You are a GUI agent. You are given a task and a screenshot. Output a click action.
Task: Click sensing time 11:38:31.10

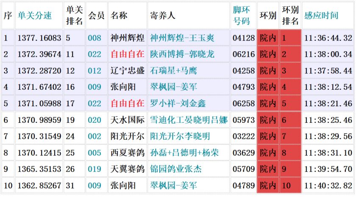pos(328,152)
